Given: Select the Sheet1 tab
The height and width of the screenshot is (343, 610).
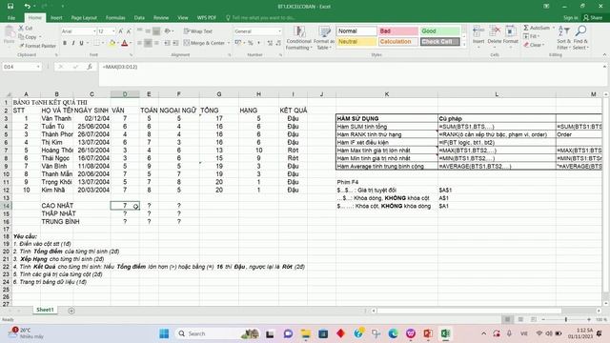Looking at the screenshot, I should (x=45, y=310).
